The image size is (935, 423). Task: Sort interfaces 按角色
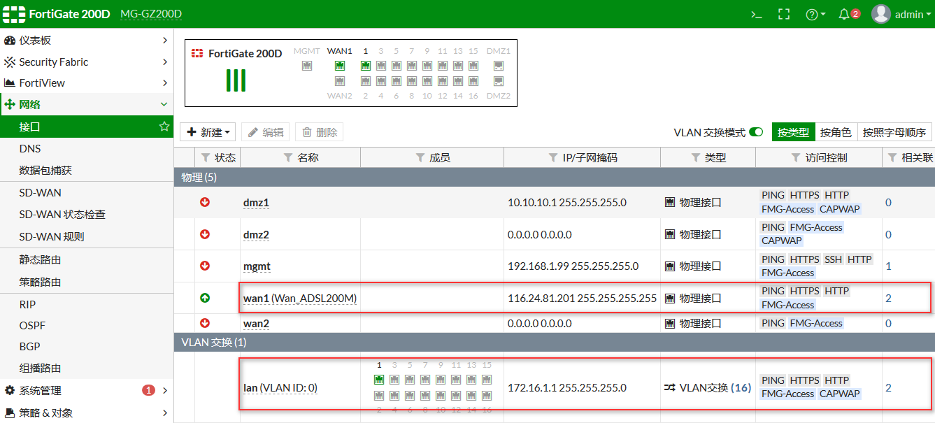coord(836,132)
